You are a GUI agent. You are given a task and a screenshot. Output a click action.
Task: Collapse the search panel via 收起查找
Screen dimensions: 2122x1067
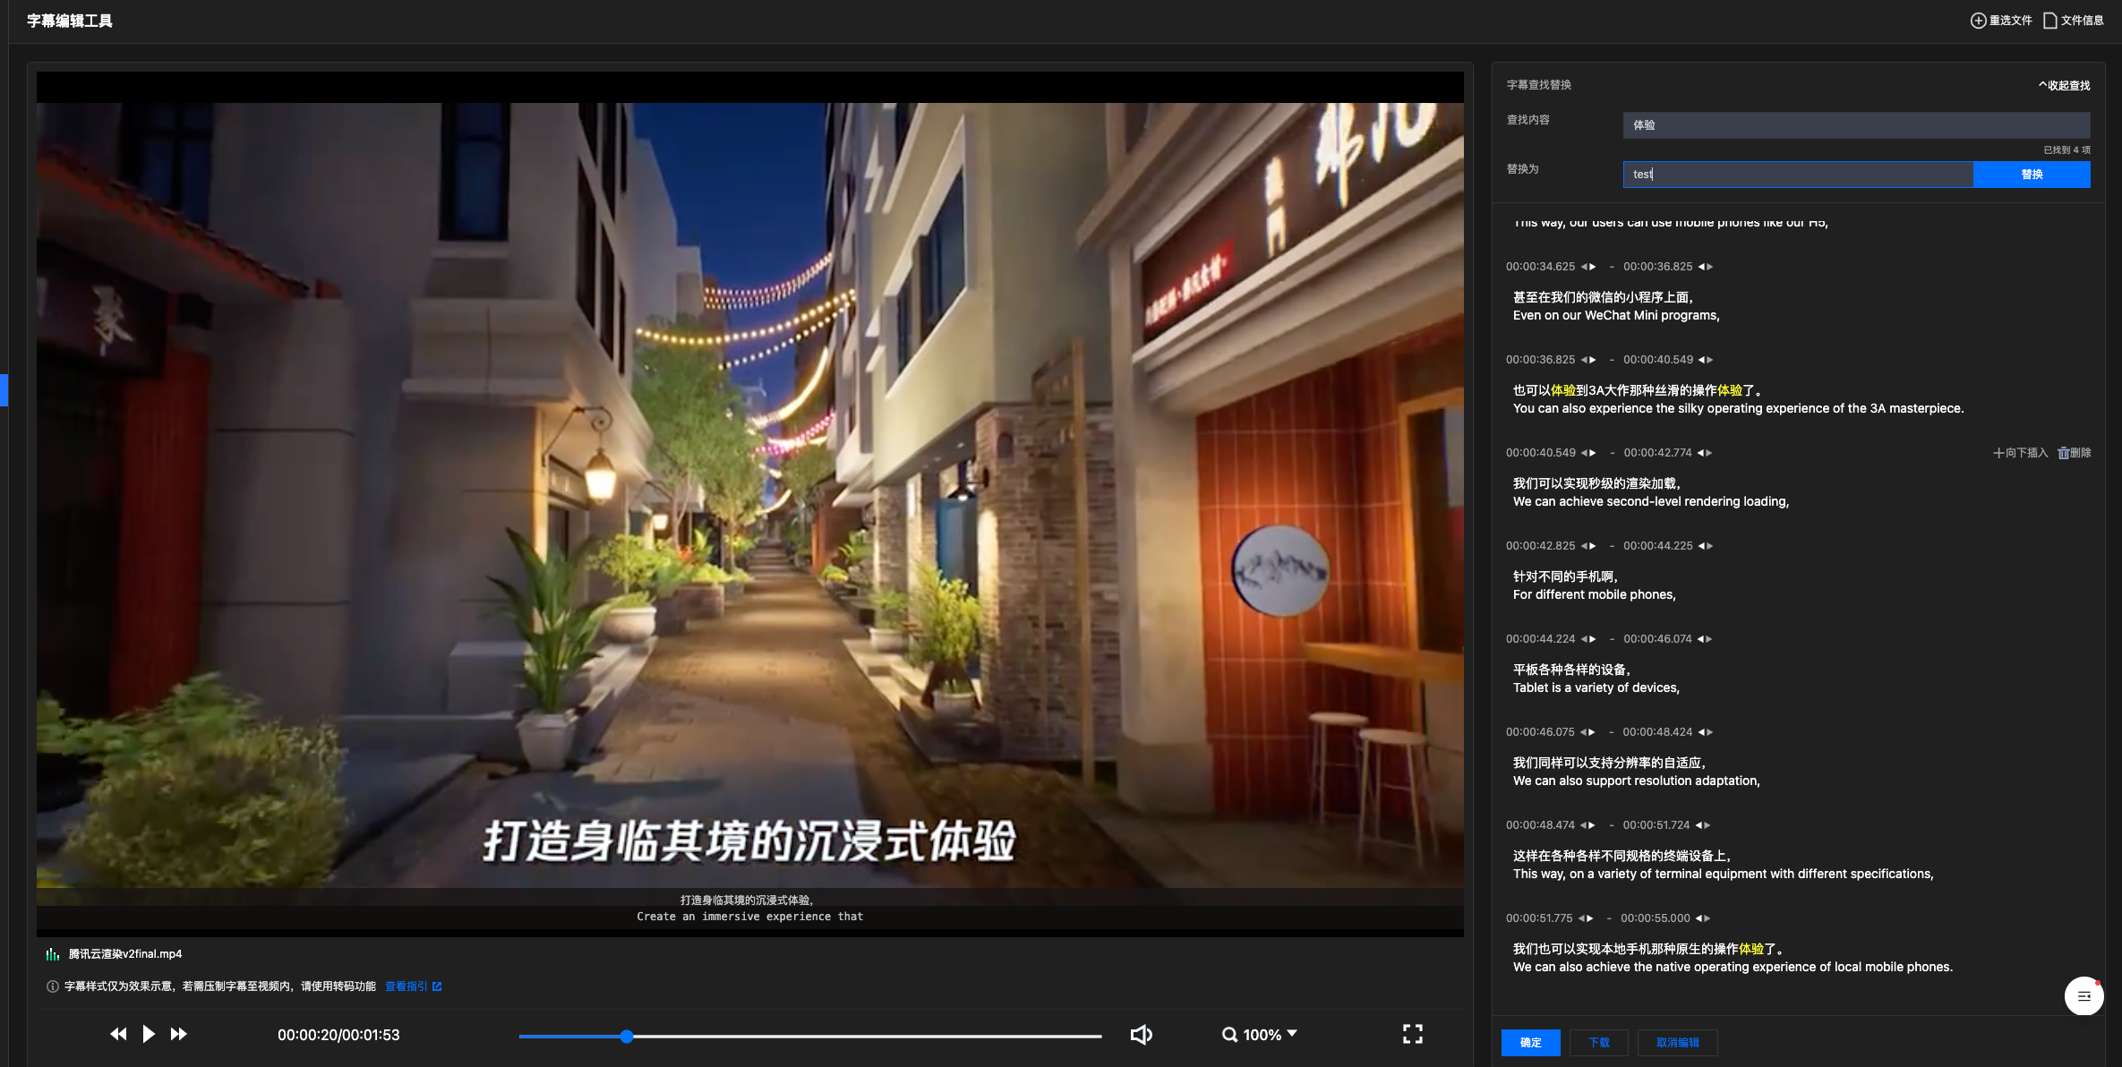2064,85
